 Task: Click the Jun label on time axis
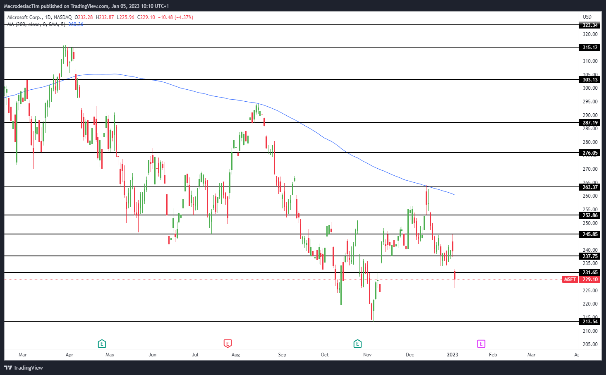(x=153, y=355)
